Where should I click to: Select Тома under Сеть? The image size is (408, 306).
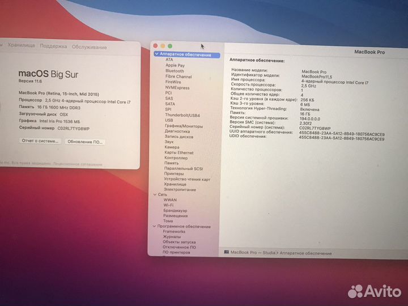point(168,220)
